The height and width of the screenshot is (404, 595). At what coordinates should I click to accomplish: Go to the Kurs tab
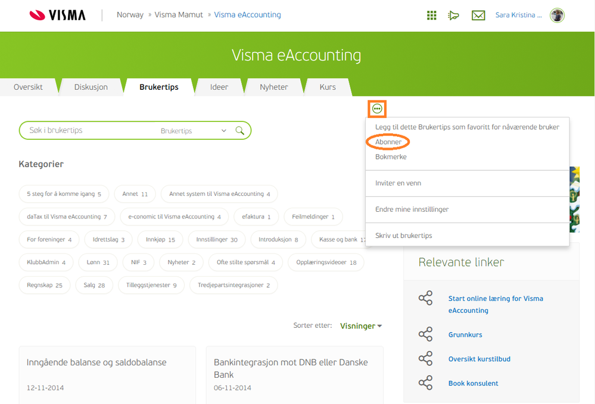[328, 87]
